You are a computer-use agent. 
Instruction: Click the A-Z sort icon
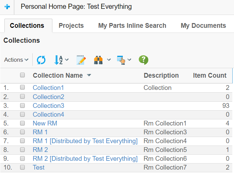pos(58,60)
